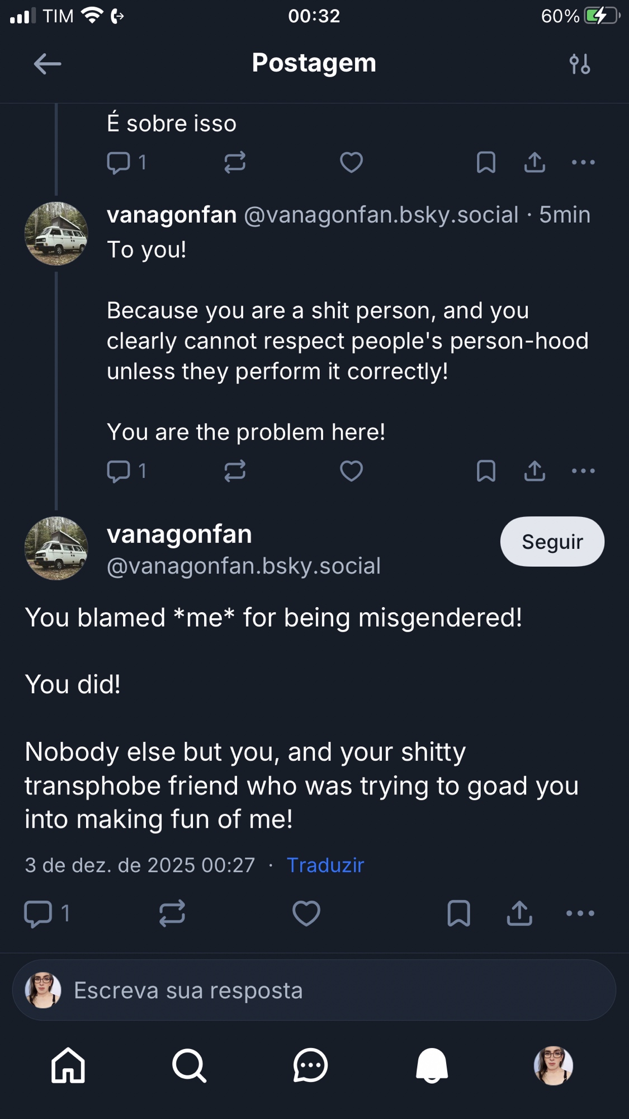Image resolution: width=629 pixels, height=1119 pixels.
Task: Tap the Traduzir translate link
Action: pyautogui.click(x=325, y=866)
